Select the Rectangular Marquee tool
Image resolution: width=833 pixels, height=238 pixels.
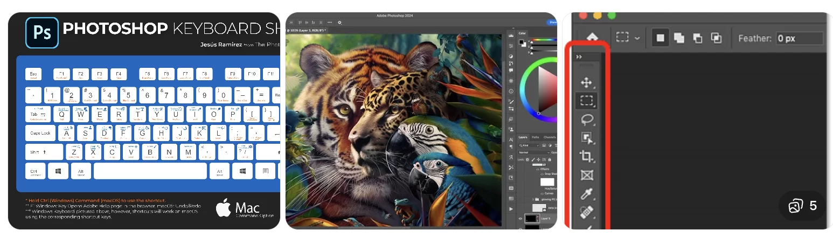(x=586, y=101)
